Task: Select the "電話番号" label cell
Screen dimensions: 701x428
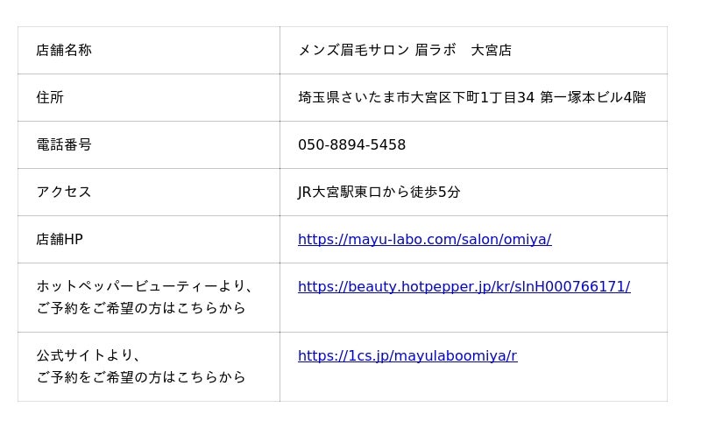Action: pyautogui.click(x=64, y=144)
